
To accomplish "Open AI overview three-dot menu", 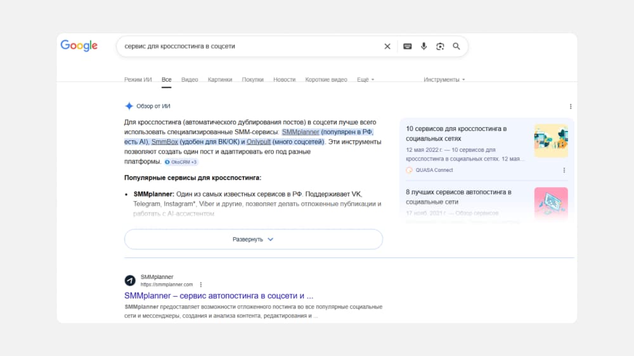I will click(x=571, y=106).
